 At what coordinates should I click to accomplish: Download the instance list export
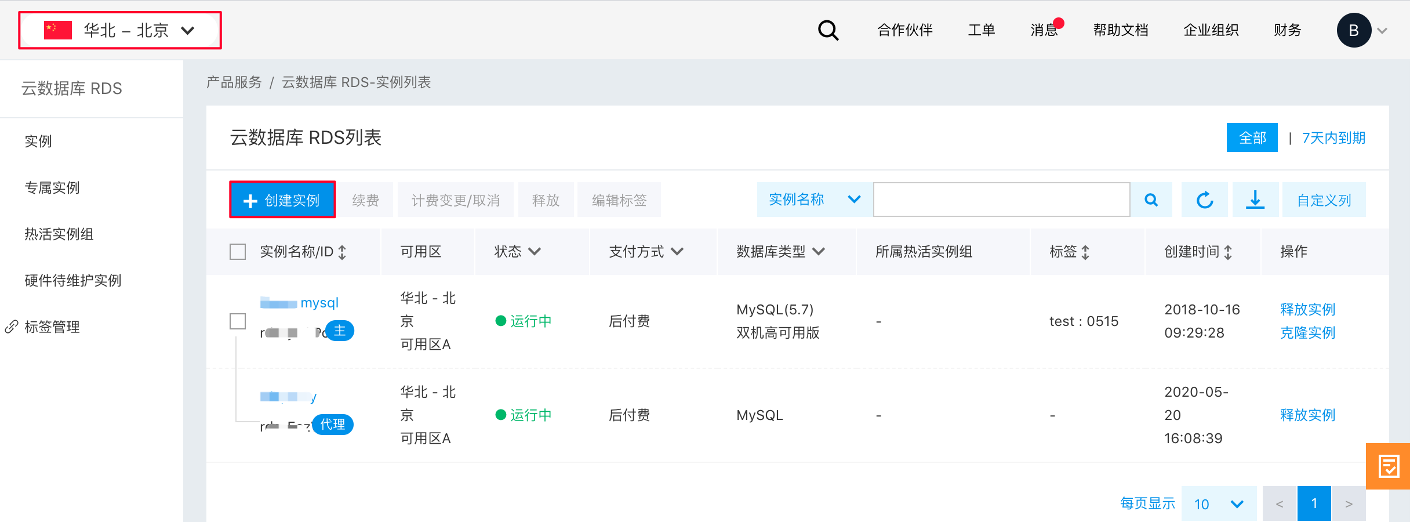tap(1255, 200)
